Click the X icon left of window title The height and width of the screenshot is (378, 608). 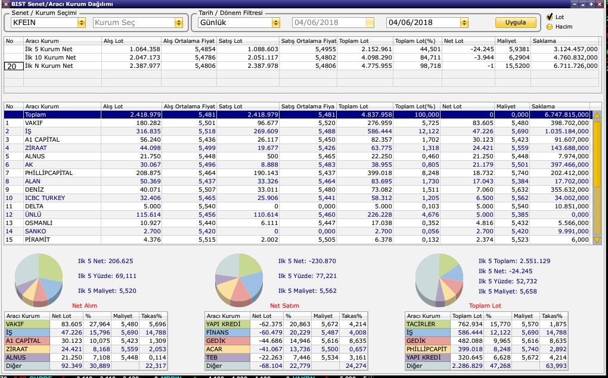click(5, 4)
